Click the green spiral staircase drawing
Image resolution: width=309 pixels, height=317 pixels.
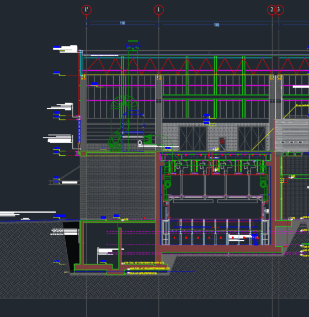(x=124, y=103)
